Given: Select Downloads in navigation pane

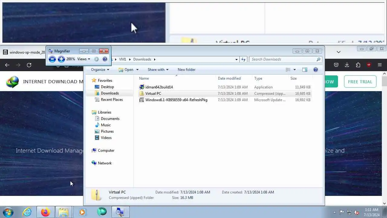Looking at the screenshot, I should (x=110, y=93).
